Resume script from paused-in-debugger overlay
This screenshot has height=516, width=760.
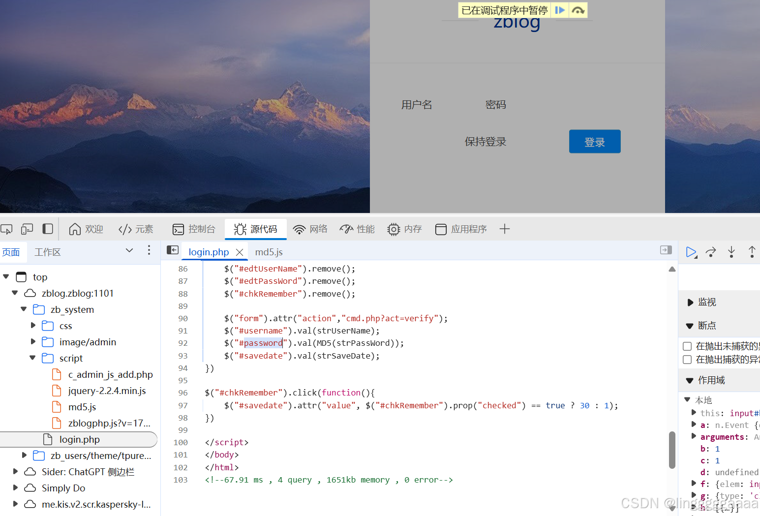point(560,10)
